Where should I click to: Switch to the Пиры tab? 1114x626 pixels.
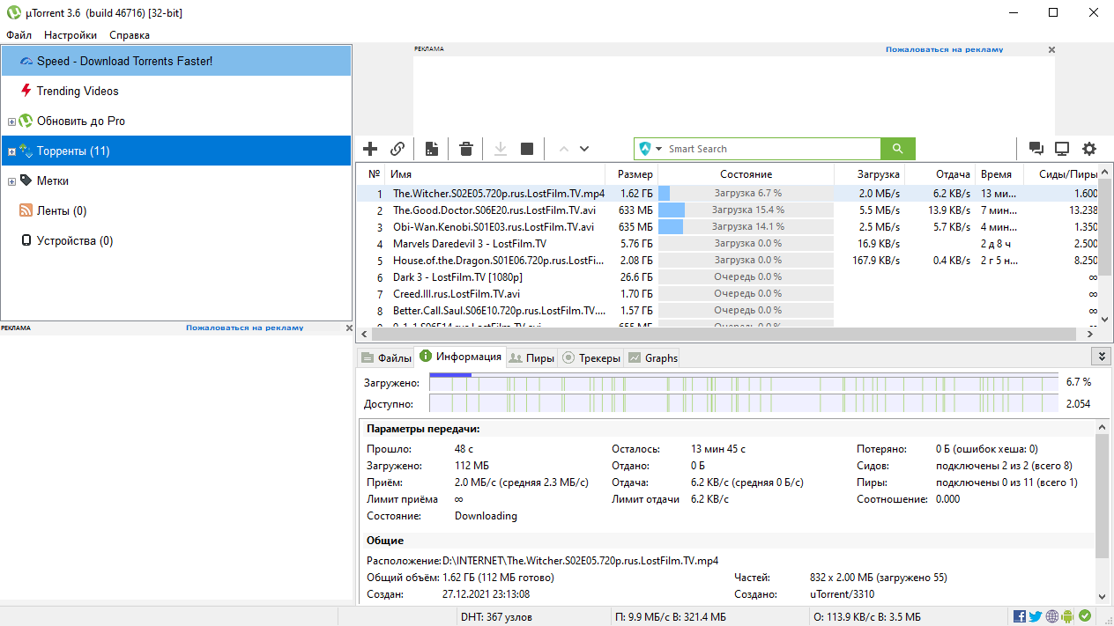(x=531, y=357)
